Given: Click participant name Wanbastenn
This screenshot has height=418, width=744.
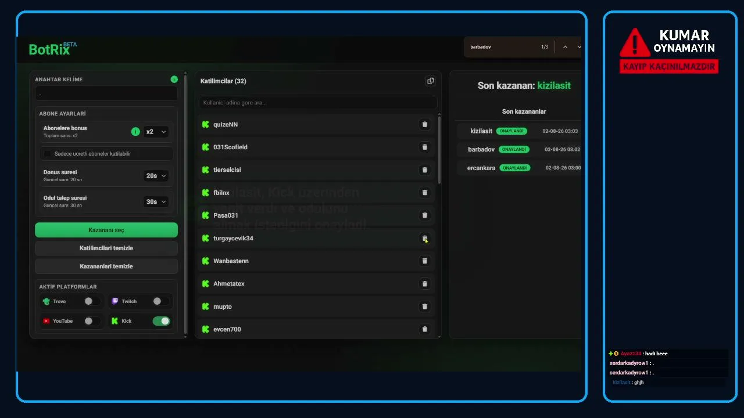Looking at the screenshot, I should (x=231, y=261).
